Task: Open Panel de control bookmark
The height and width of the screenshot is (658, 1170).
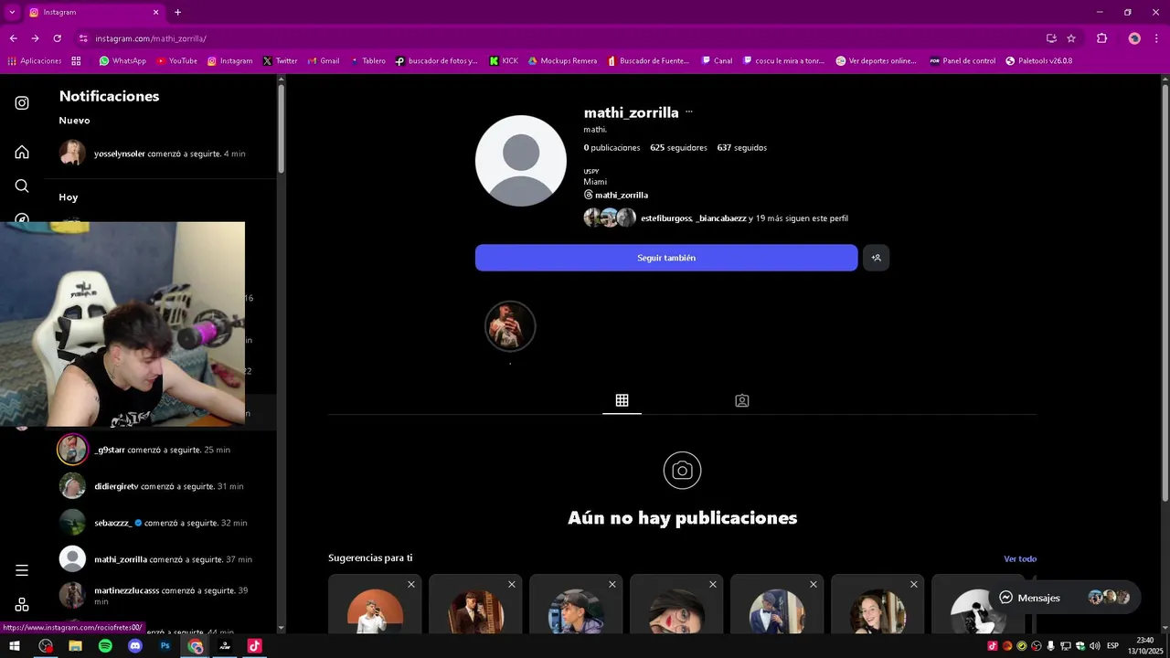Action: coord(963,61)
